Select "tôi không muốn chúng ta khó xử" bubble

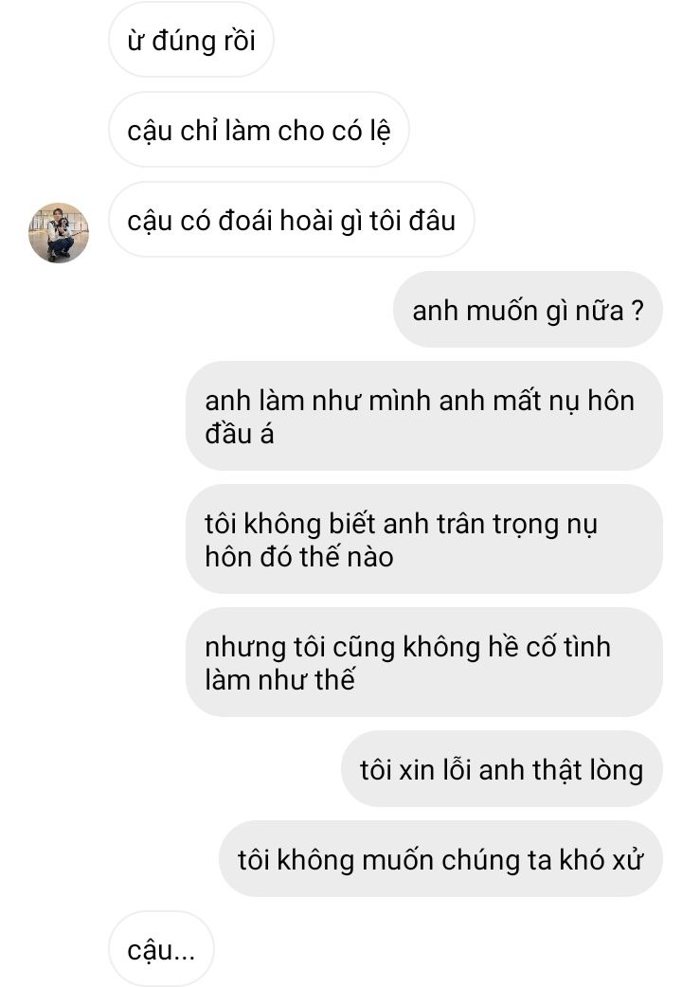[x=440, y=859]
